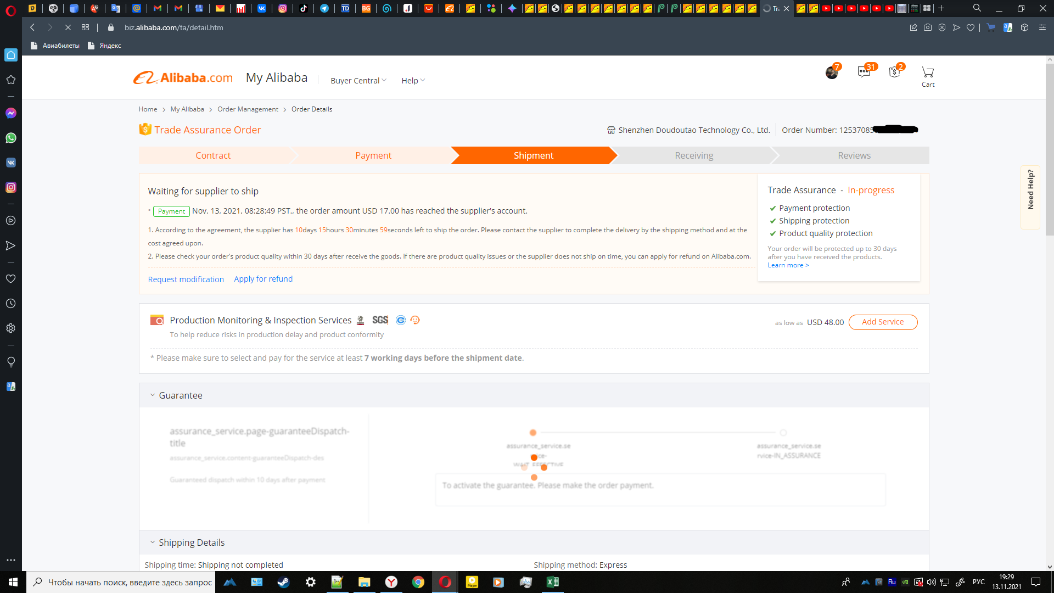This screenshot has width=1054, height=593.
Task: Click the Alibaba.com logo
Action: (183, 78)
